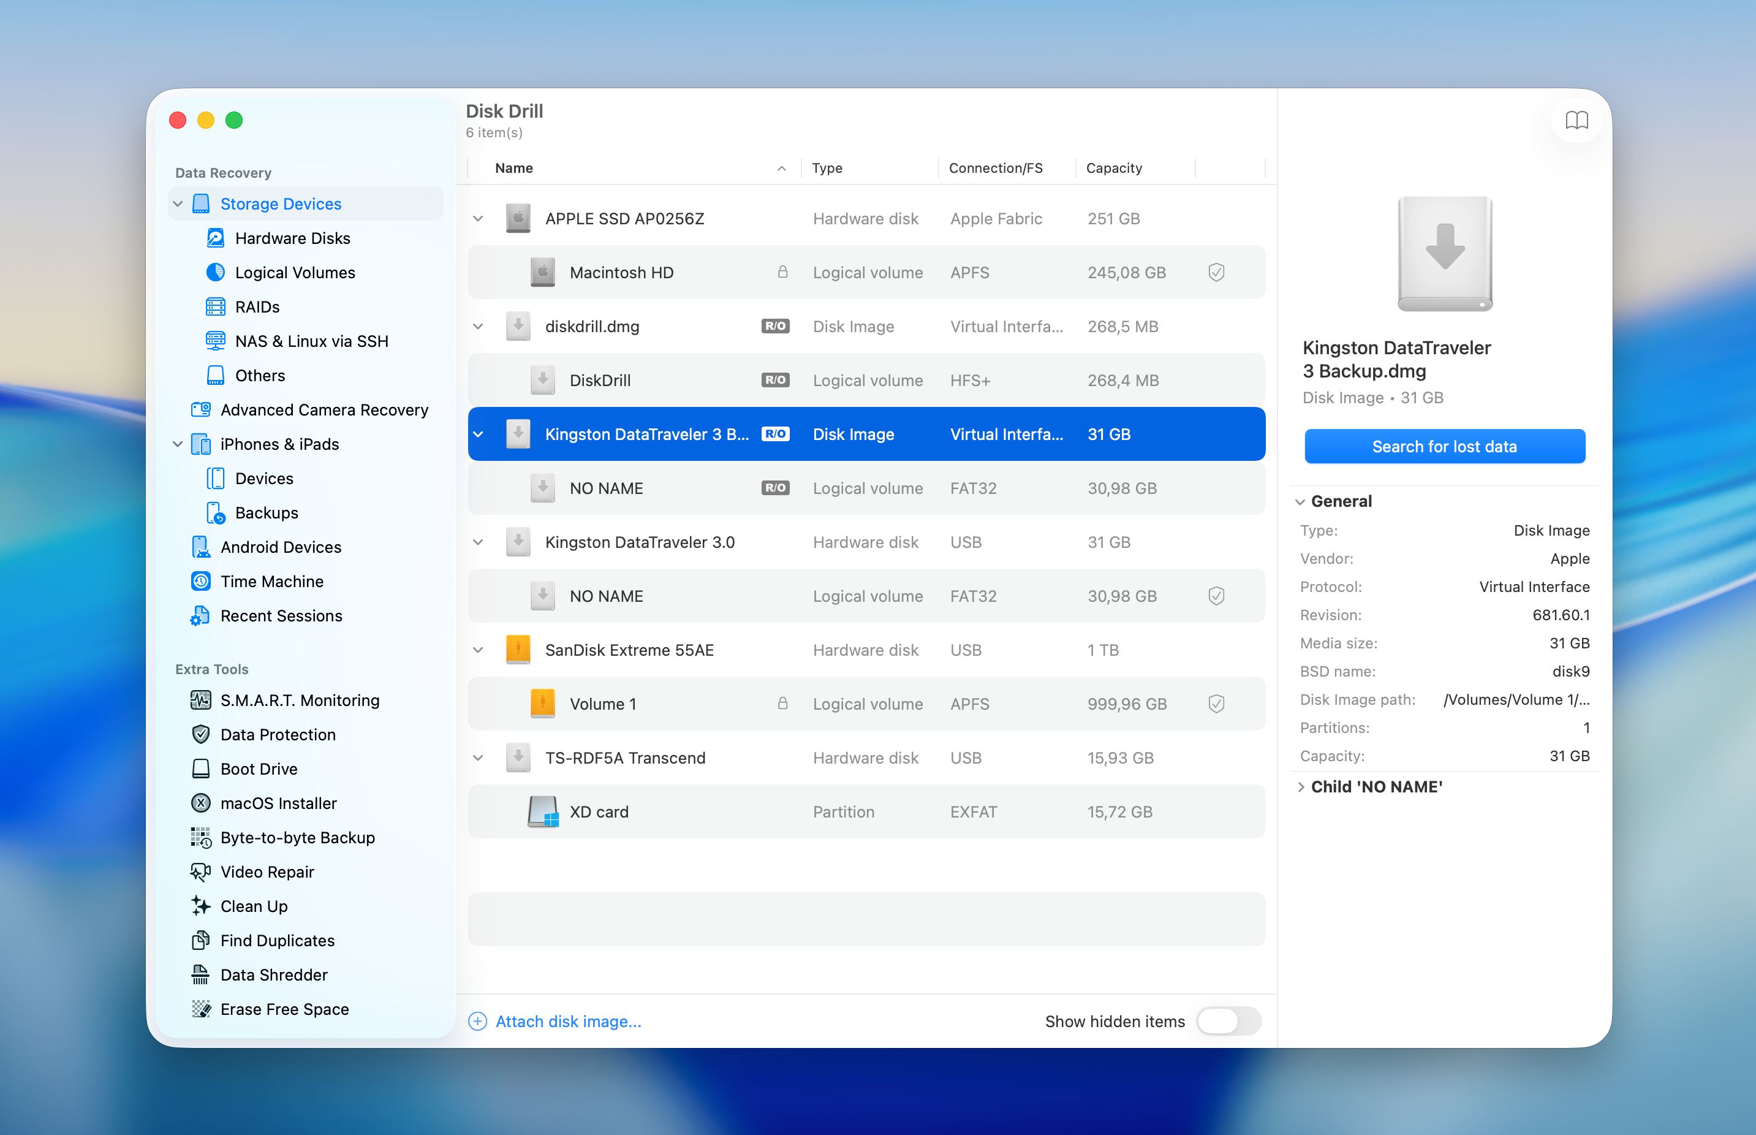Click the RAIDs sidebar icon
Viewport: 1756px width, 1135px height.
(x=215, y=306)
